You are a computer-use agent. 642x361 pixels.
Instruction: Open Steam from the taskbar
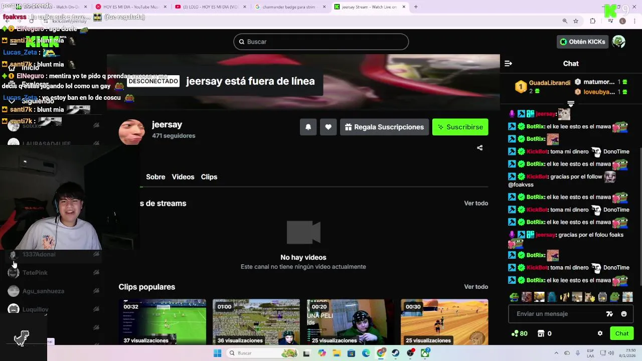396,353
